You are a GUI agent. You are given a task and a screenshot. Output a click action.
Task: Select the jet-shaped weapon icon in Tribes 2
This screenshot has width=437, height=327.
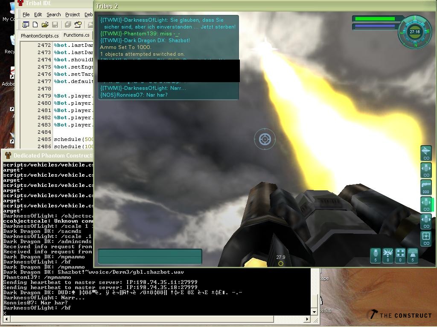(426, 153)
